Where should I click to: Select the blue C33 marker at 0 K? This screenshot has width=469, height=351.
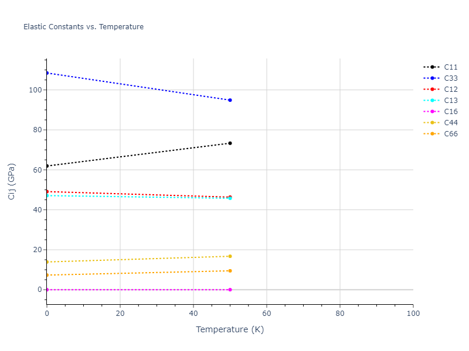pos(47,73)
